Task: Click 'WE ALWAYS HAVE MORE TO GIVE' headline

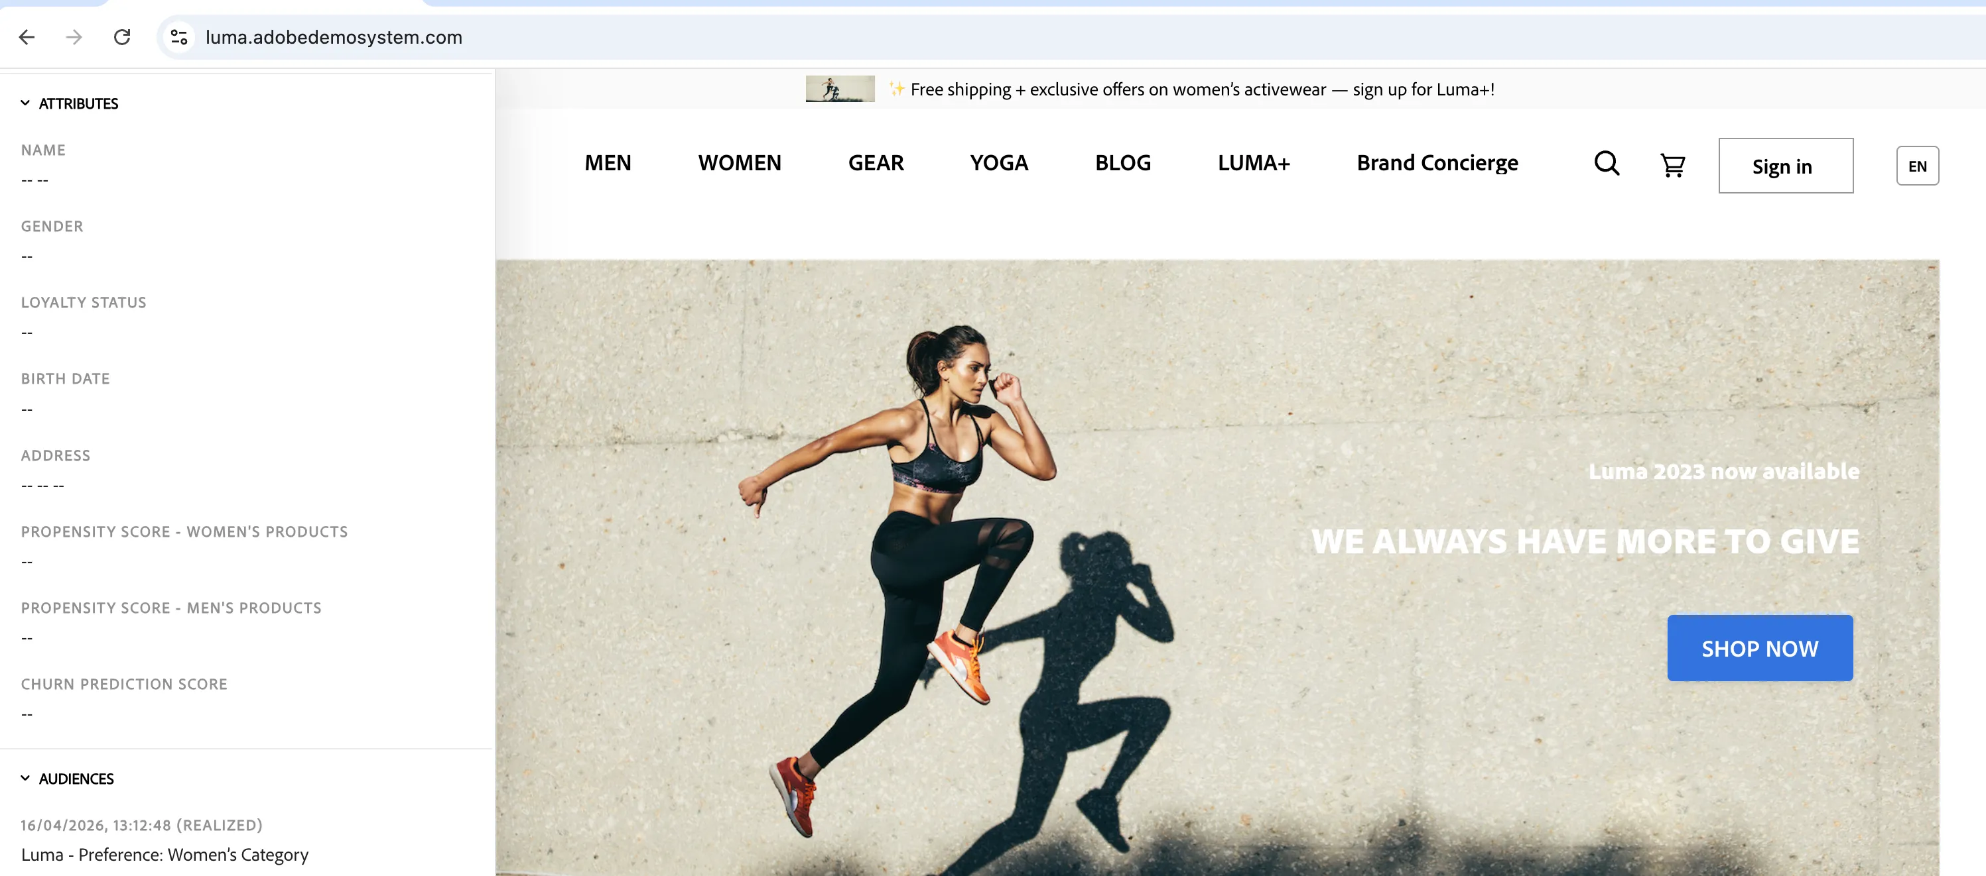Action: coord(1585,541)
